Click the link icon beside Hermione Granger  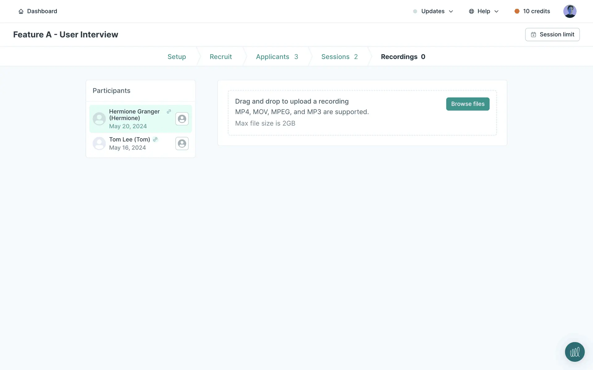[169, 112]
